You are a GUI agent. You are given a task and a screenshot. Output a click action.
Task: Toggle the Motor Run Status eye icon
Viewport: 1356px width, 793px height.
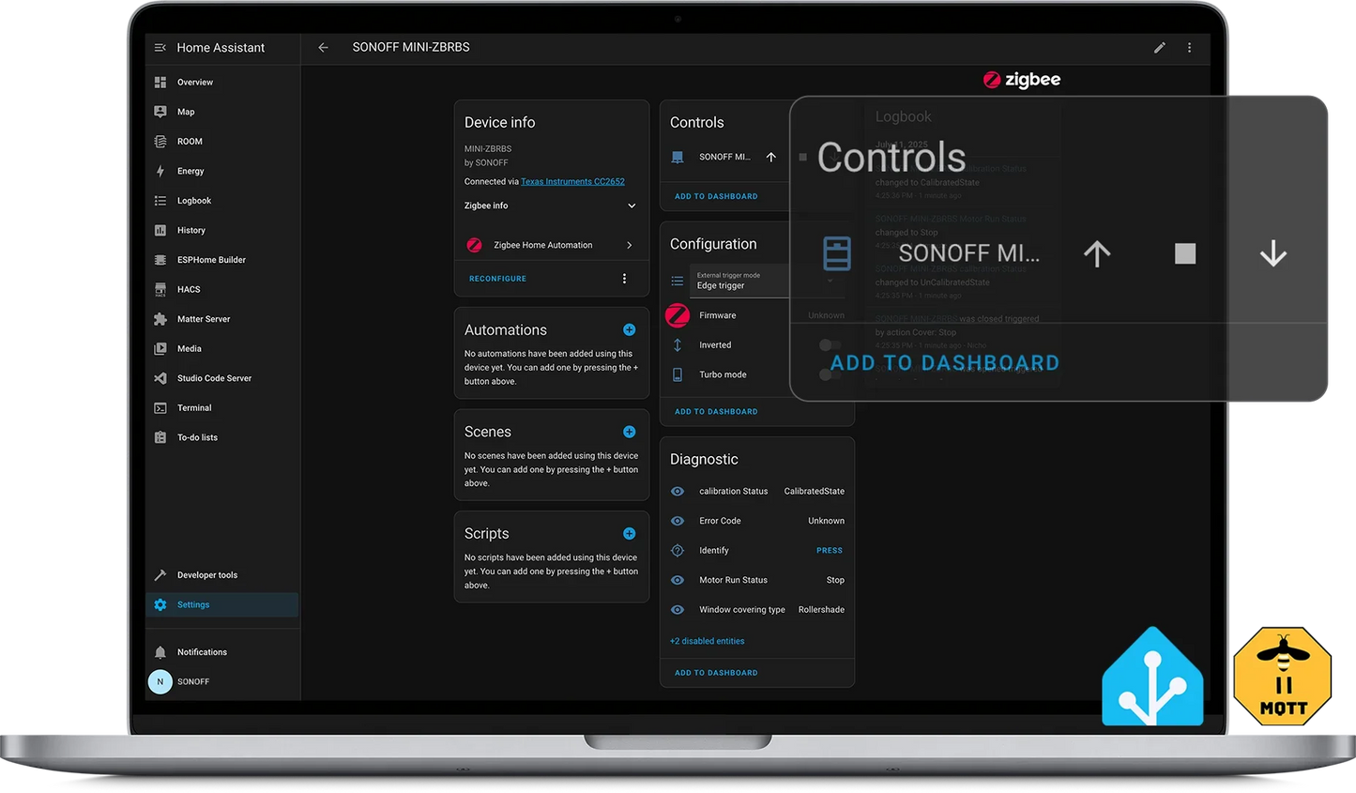point(678,580)
